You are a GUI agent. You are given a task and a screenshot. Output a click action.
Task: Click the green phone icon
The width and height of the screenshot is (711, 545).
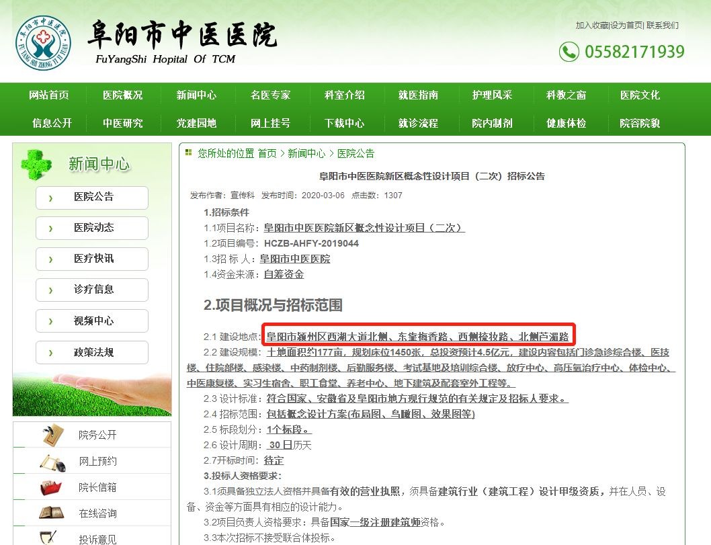pyautogui.click(x=569, y=52)
